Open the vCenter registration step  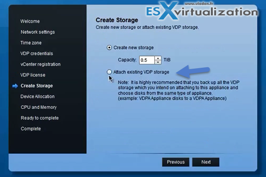coord(41,64)
